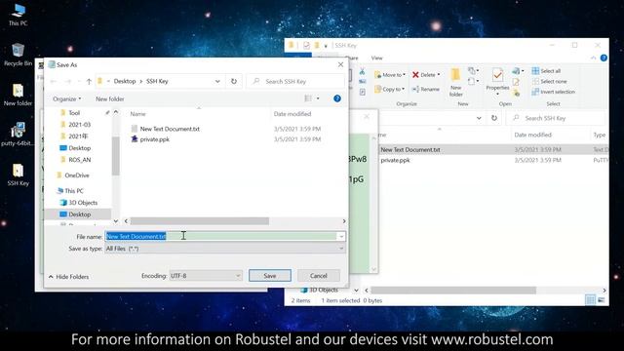
Task: Click the Cut scissors icon in Explorer ribbon
Action: coord(362,71)
